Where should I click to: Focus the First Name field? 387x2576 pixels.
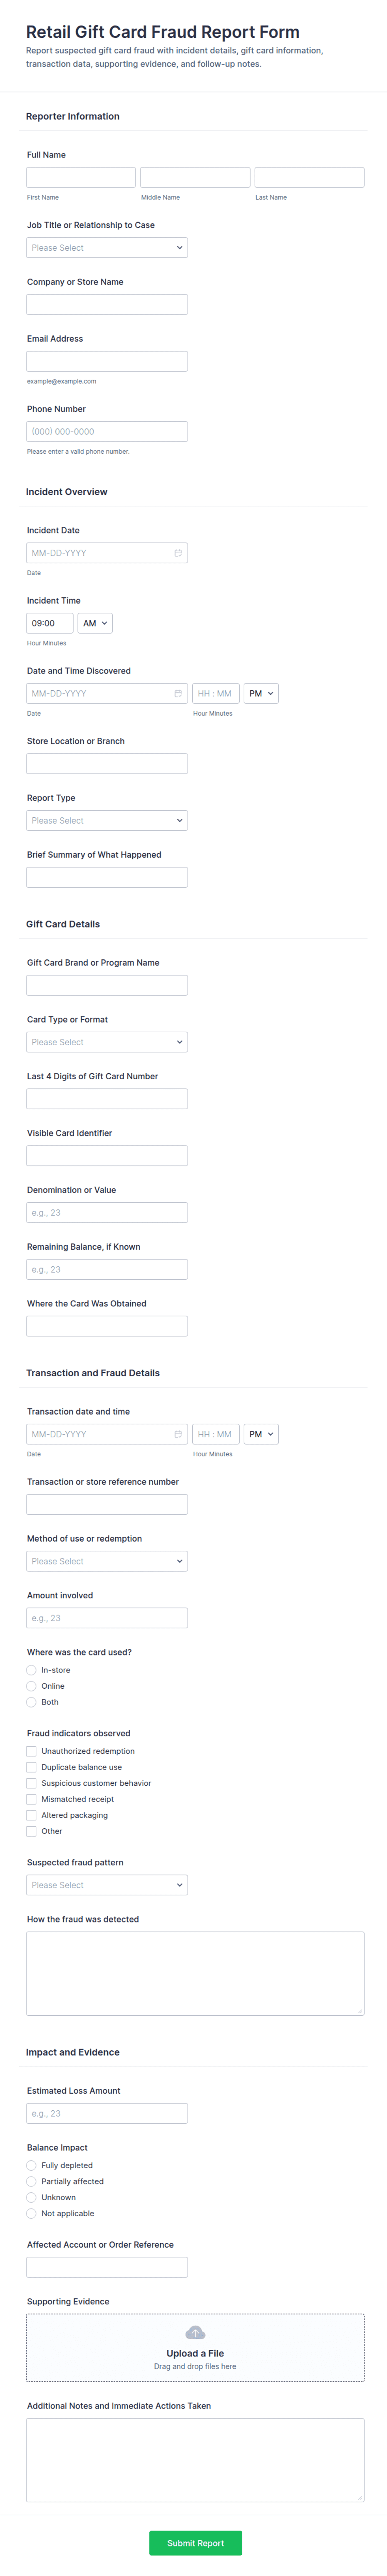tap(81, 177)
